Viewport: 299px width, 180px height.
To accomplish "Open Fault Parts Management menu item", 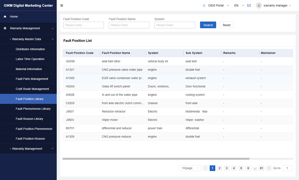I will coord(32,79).
